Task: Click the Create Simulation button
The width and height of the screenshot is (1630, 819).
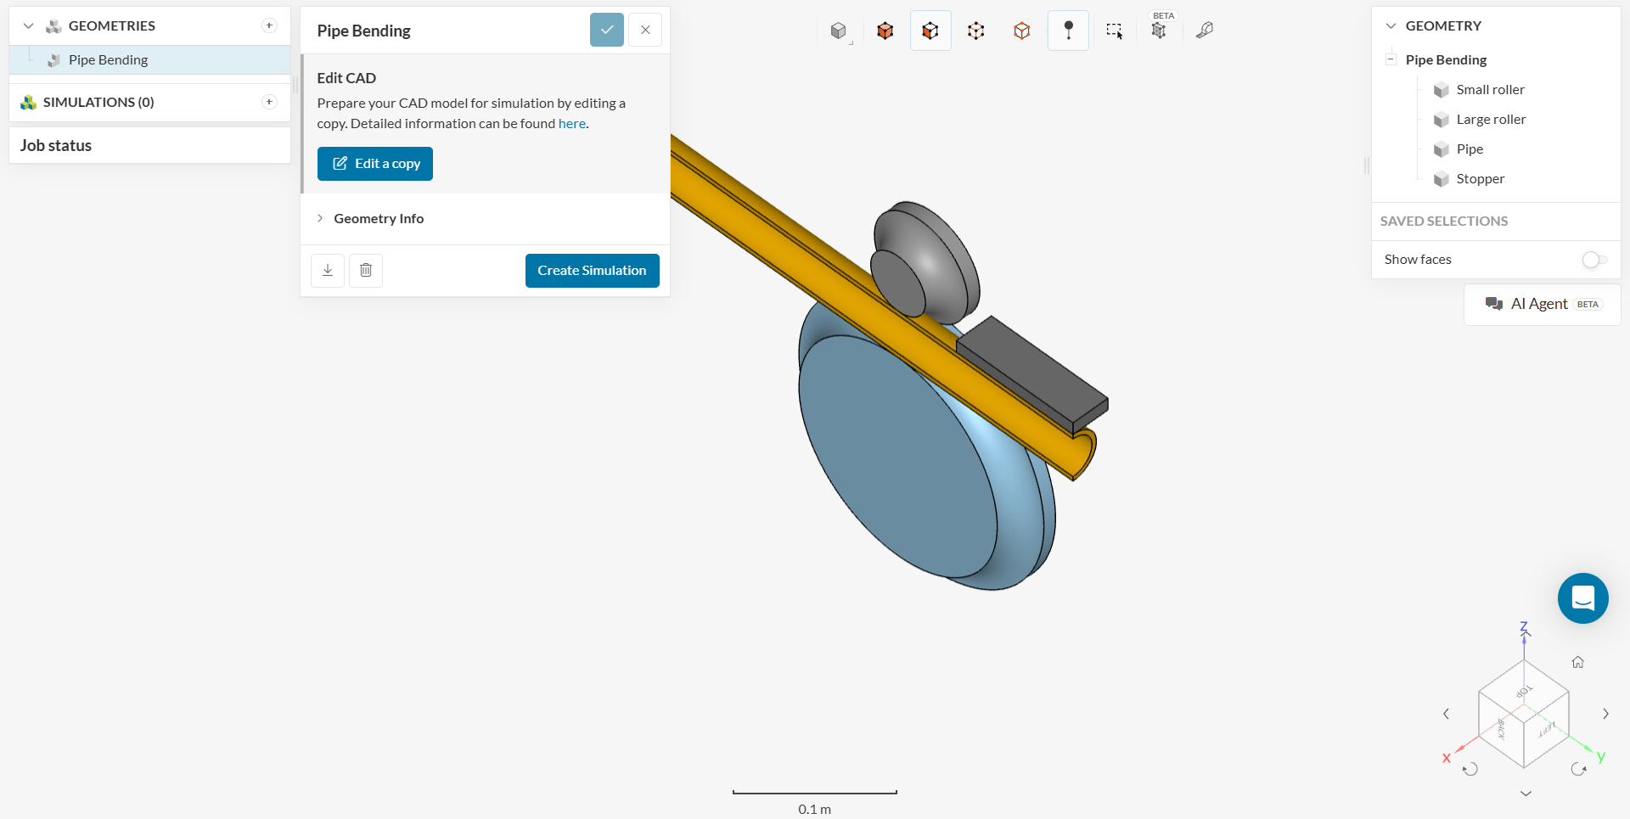Action: (592, 271)
